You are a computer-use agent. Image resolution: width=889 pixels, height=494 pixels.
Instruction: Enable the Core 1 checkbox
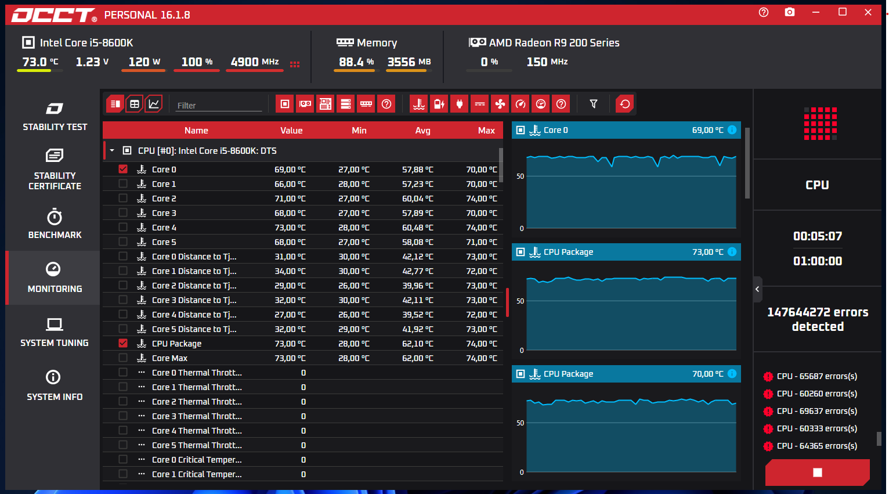click(122, 183)
